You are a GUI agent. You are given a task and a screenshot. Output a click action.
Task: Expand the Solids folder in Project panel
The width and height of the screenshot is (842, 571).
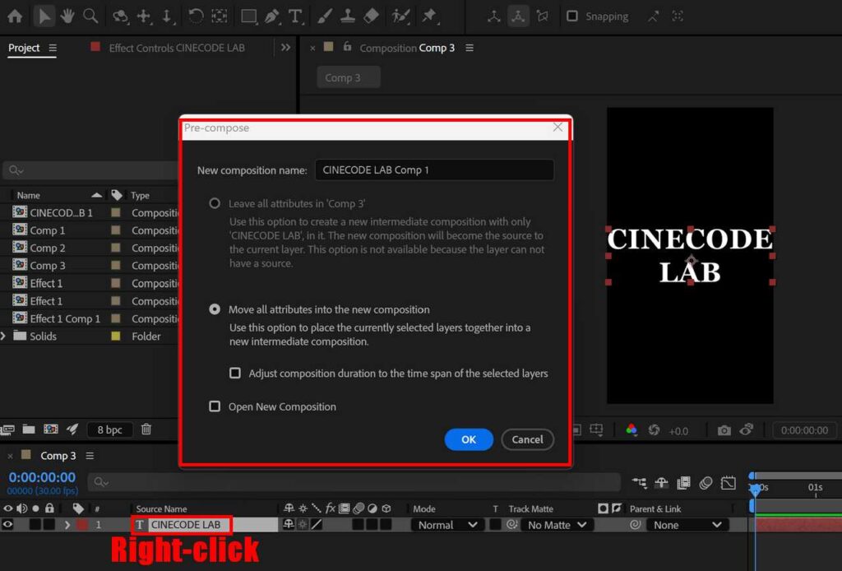point(4,337)
